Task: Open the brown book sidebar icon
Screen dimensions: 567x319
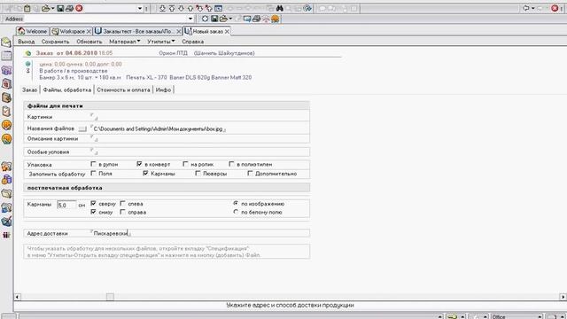Action: (6, 97)
